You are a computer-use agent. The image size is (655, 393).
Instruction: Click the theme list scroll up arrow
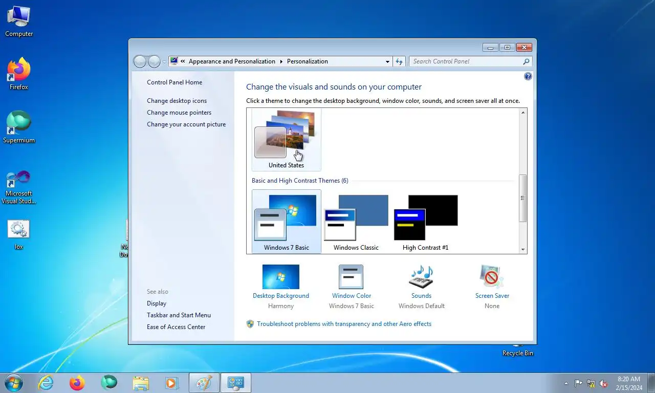tap(523, 113)
